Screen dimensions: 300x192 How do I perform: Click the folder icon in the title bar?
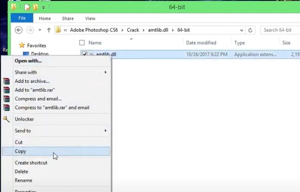pyautogui.click(x=14, y=7)
